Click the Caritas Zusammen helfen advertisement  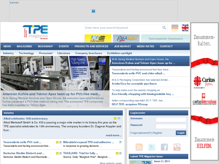pos(205,91)
